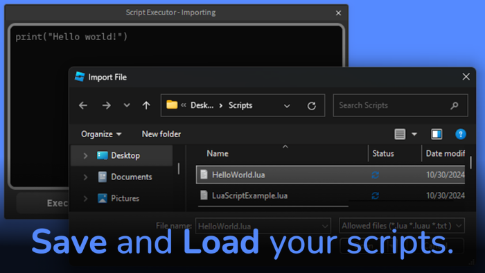The height and width of the screenshot is (273, 485).
Task: Open view options dropdown arrow
Action: click(414, 134)
